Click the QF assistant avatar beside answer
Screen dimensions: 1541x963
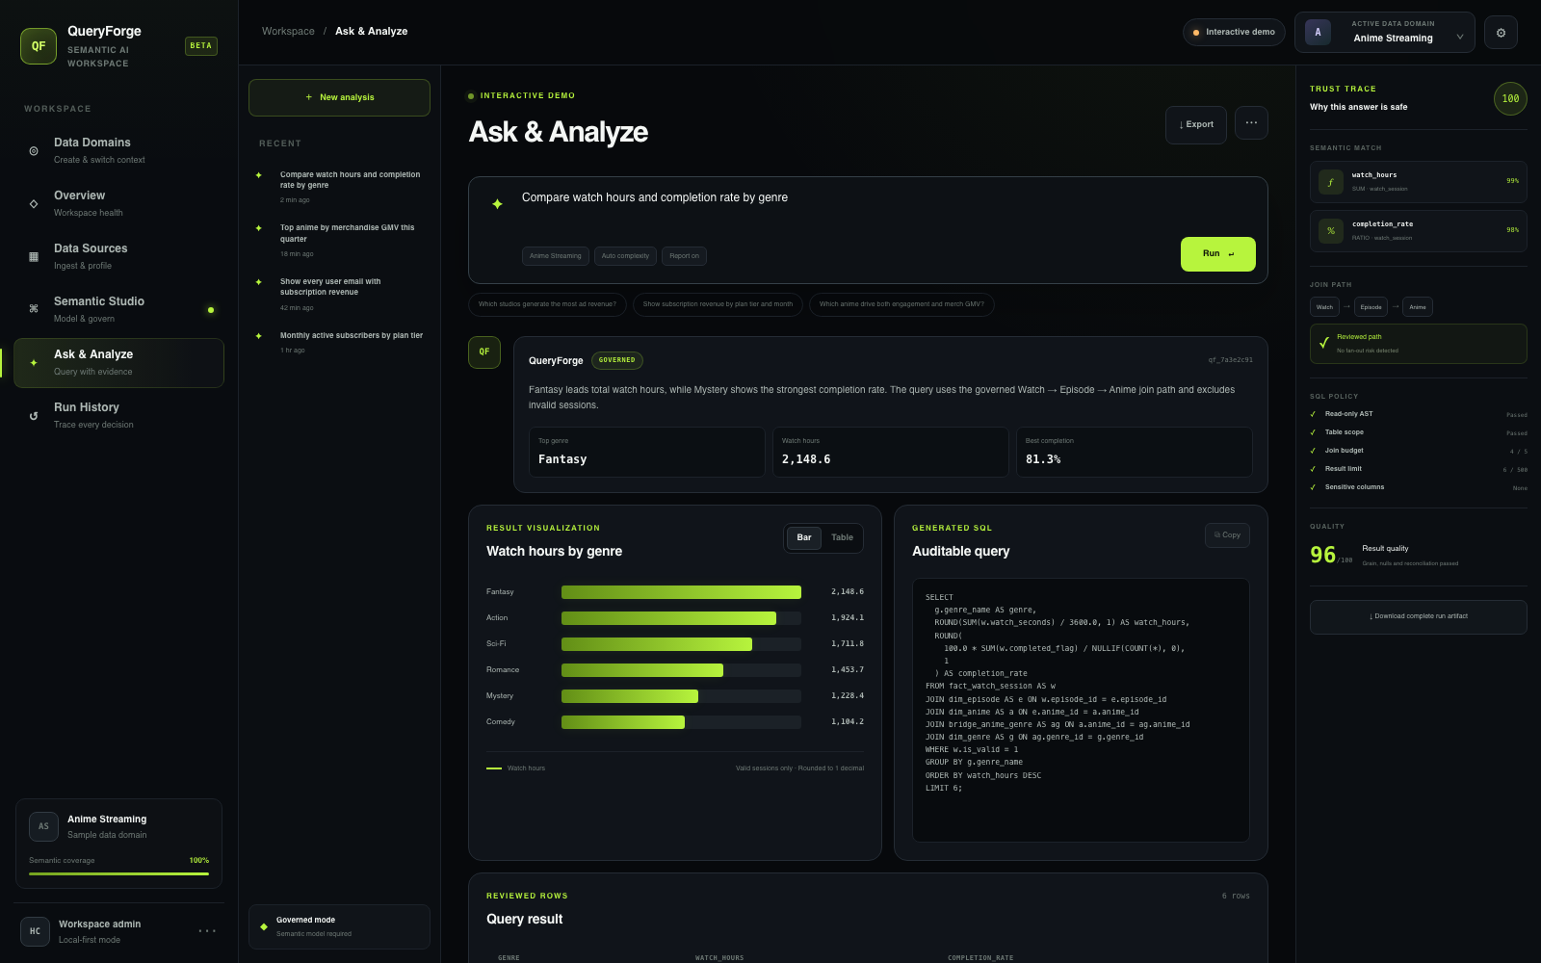pos(484,351)
